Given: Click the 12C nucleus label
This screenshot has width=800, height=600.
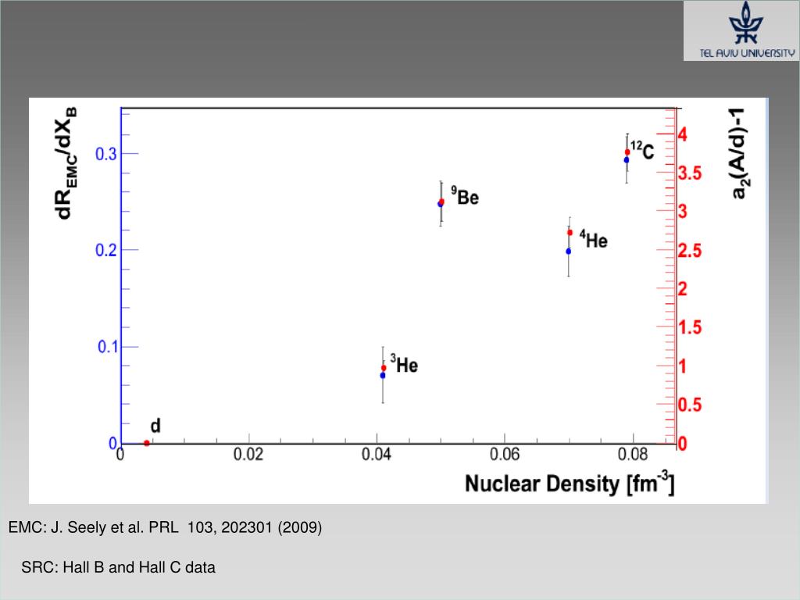Looking at the screenshot, I should pyautogui.click(x=642, y=151).
